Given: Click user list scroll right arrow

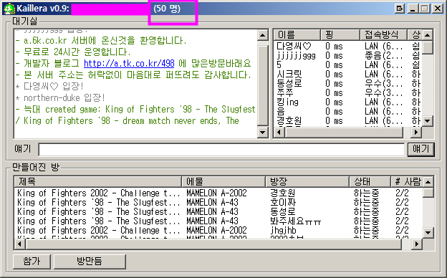Looking at the screenshot, I should (416, 132).
